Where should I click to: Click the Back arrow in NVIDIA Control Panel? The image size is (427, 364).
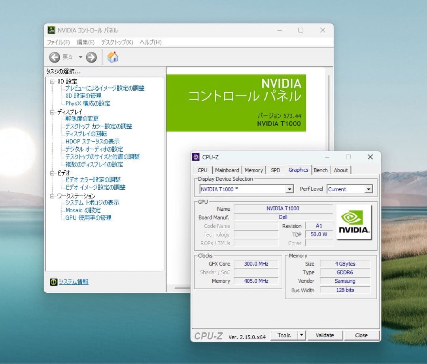[55, 57]
